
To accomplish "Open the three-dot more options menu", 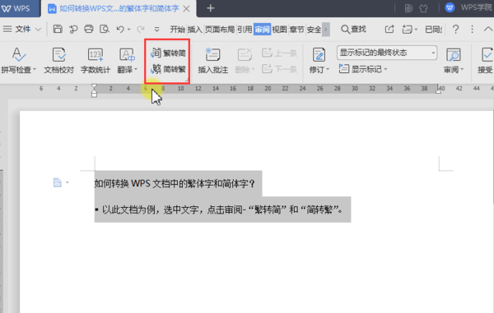I will click(x=472, y=30).
